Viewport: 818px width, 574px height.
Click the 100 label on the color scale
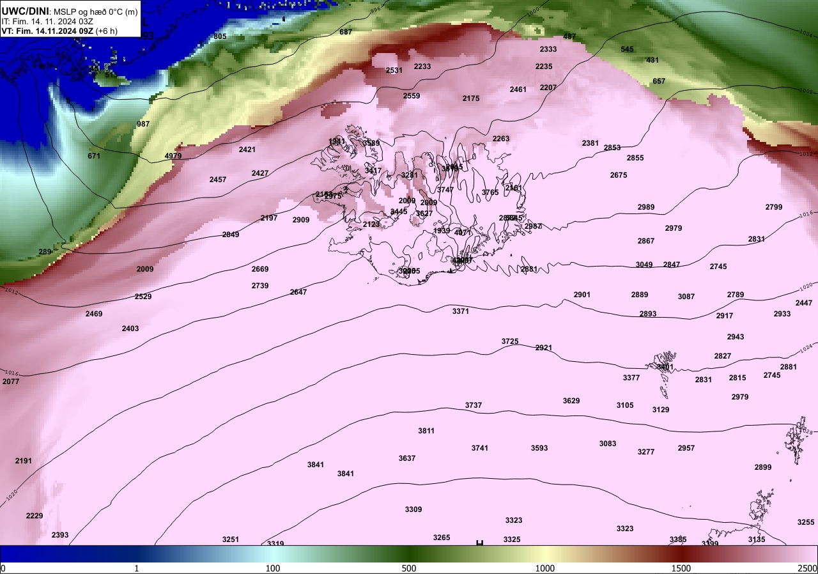tap(273, 568)
